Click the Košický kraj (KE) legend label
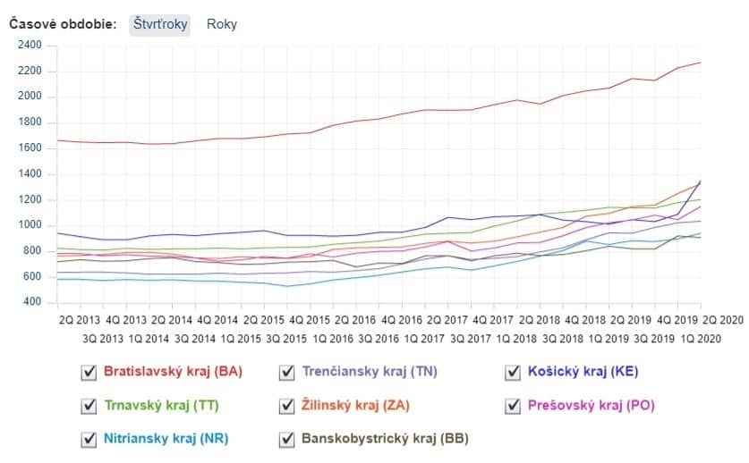This screenshot has width=749, height=463. (x=583, y=372)
